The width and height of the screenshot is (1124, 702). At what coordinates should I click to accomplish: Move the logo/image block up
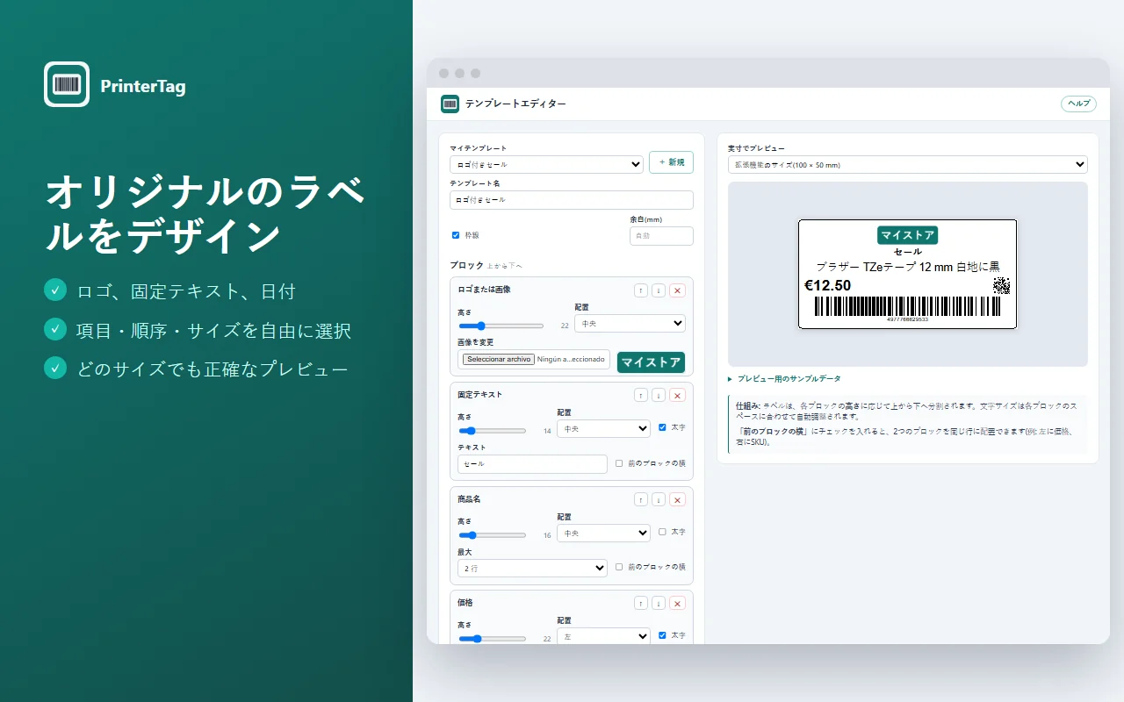point(641,290)
